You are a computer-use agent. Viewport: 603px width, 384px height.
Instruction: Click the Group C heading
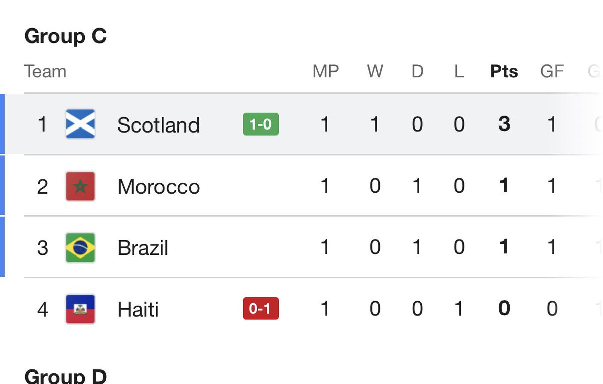[65, 36]
